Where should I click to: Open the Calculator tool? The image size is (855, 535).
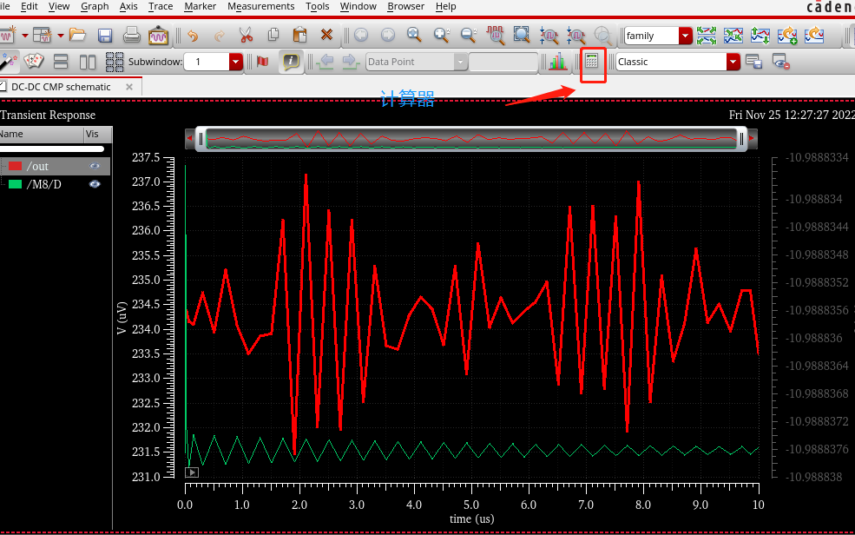point(592,62)
